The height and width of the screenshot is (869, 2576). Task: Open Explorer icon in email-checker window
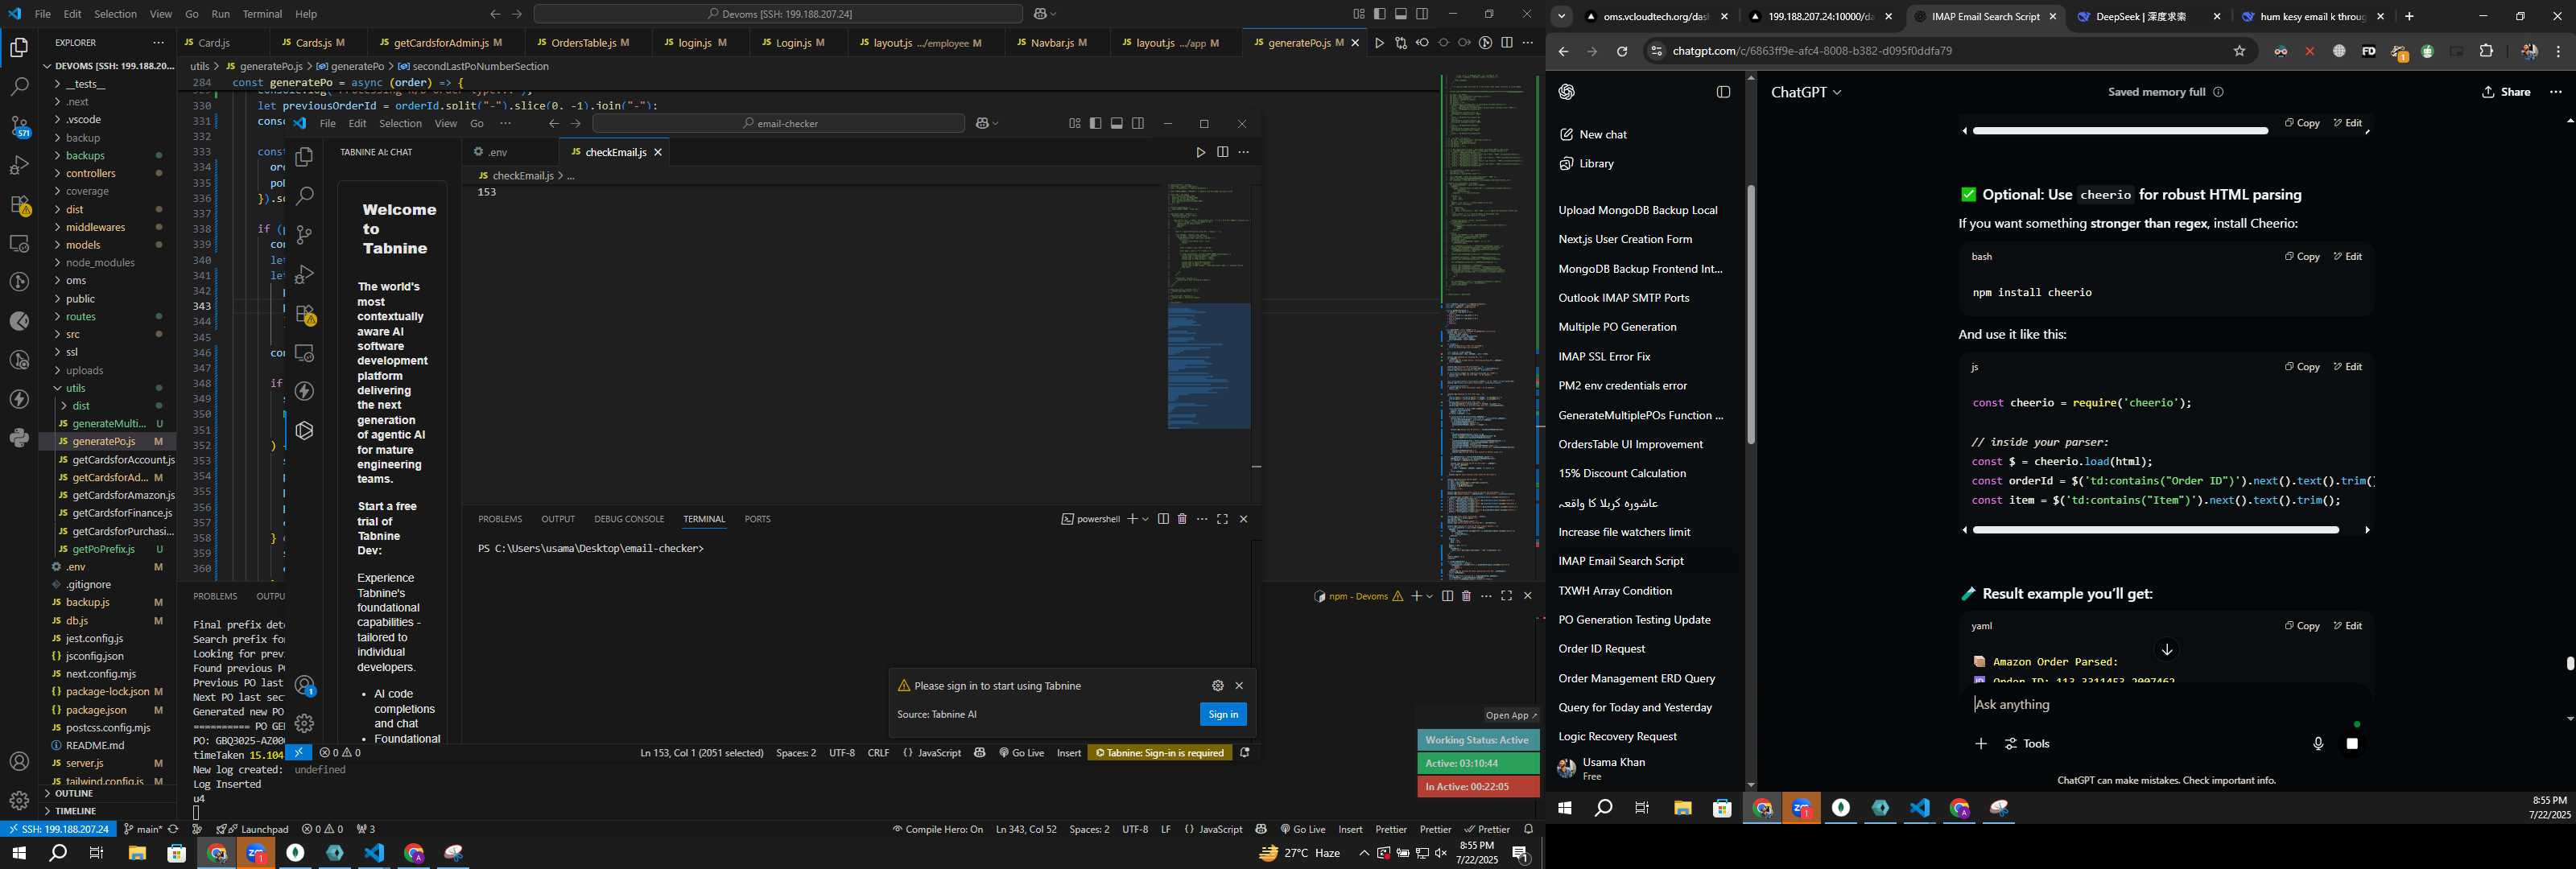point(305,157)
